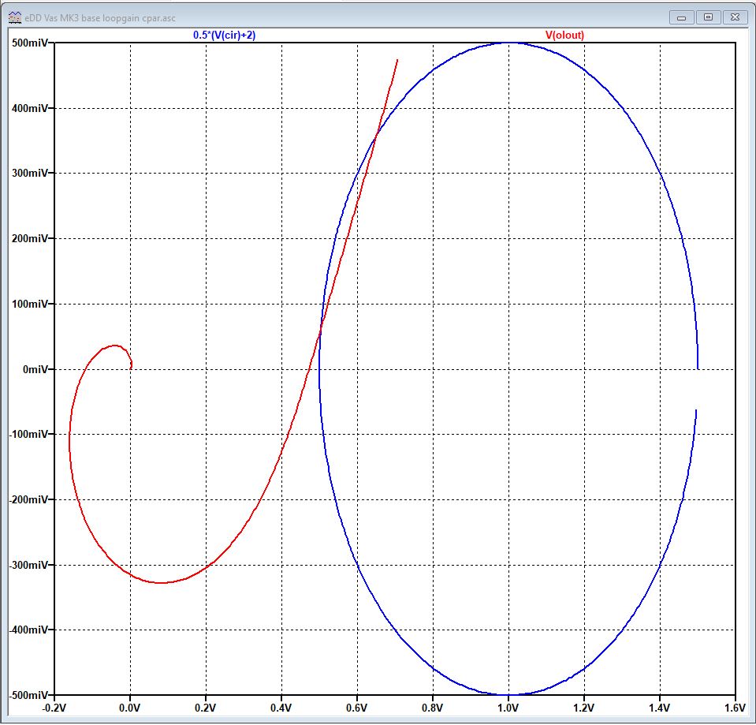The height and width of the screenshot is (725, 756).
Task: Select the red trace label V(olout)
Action: pos(564,36)
